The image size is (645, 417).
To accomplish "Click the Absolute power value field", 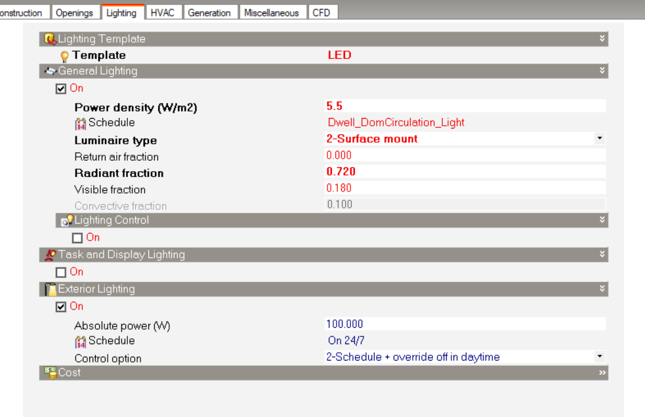I will (x=465, y=324).
